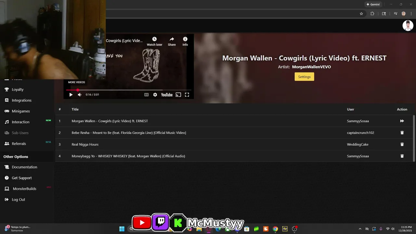The image size is (416, 234).
Task: Open Documentation under Other Options
Action: coord(24,167)
